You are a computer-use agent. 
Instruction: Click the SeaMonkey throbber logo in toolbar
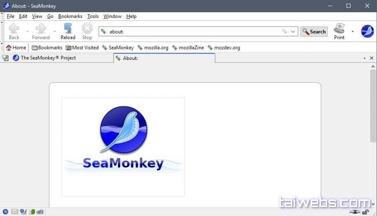(367, 31)
